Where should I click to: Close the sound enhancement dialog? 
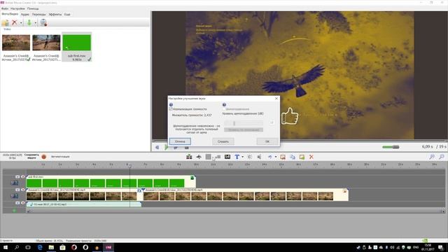(276, 98)
